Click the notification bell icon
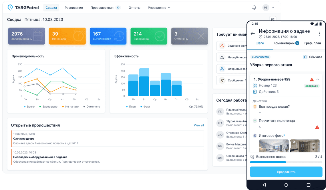326x190 pixels. [254, 8]
